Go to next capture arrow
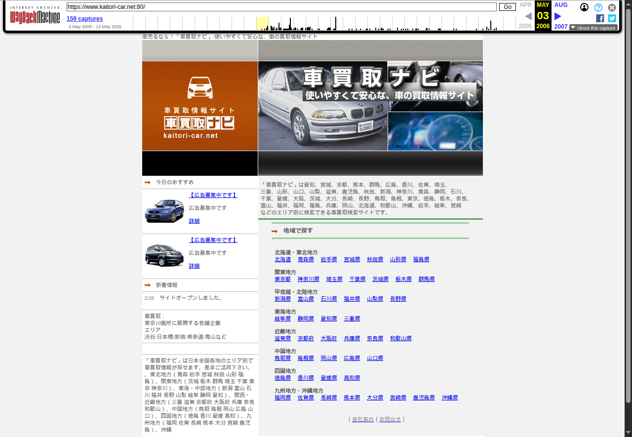632x437 pixels. pos(558,16)
